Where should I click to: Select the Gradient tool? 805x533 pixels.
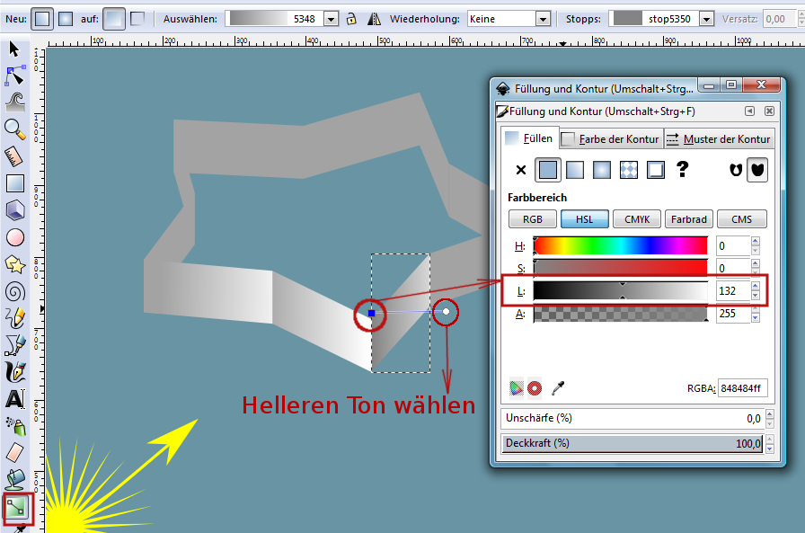(x=15, y=508)
